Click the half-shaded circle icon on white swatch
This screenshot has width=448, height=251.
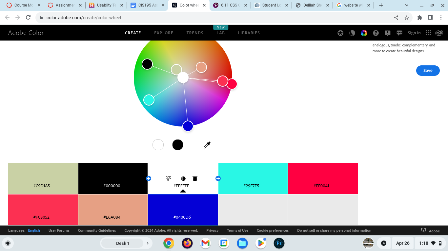click(x=183, y=178)
